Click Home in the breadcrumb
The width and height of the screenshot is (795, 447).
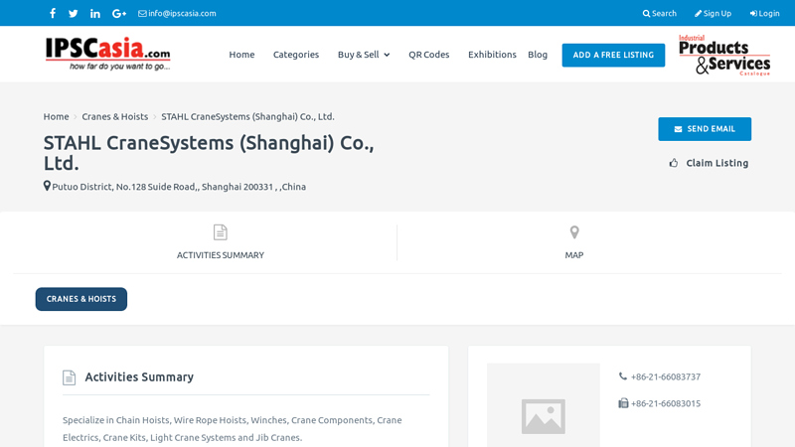(x=56, y=116)
